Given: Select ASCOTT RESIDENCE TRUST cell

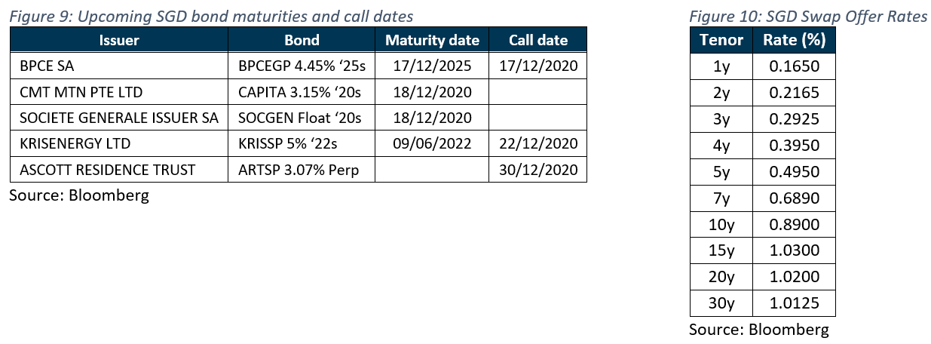Looking at the screenshot, I should pyautogui.click(x=119, y=169).
